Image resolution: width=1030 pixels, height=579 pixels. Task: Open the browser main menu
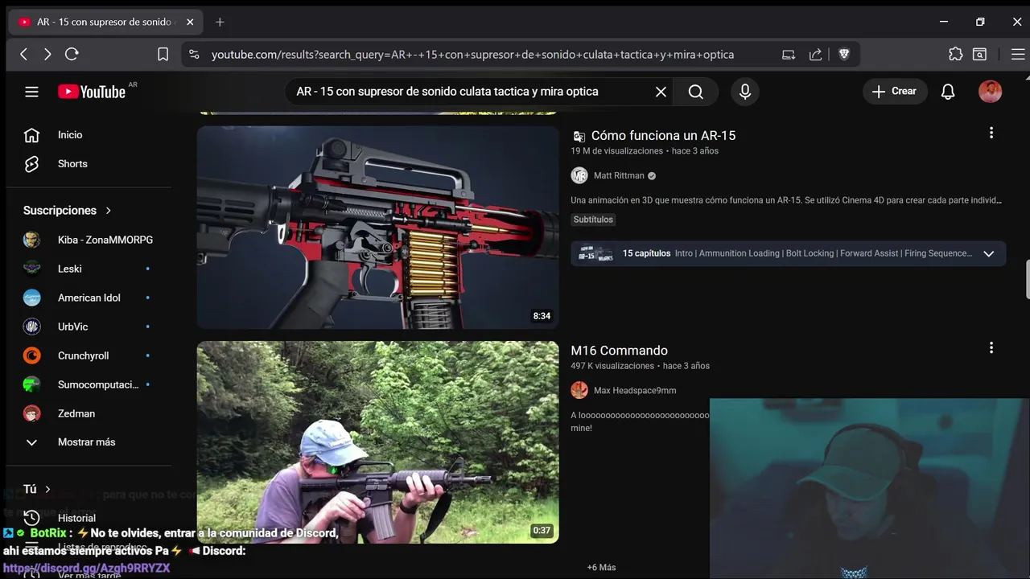tap(1017, 54)
